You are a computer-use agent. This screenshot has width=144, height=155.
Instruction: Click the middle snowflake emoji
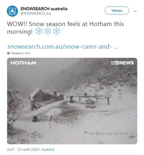48,31
